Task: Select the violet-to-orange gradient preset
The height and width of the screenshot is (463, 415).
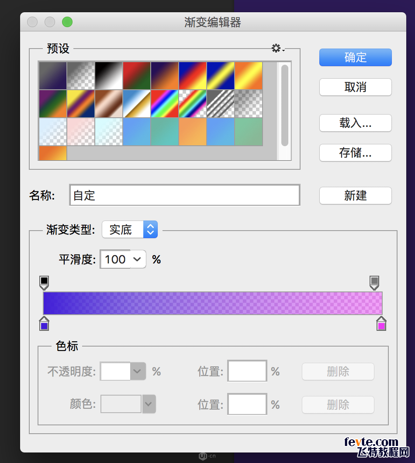Action: 165,76
